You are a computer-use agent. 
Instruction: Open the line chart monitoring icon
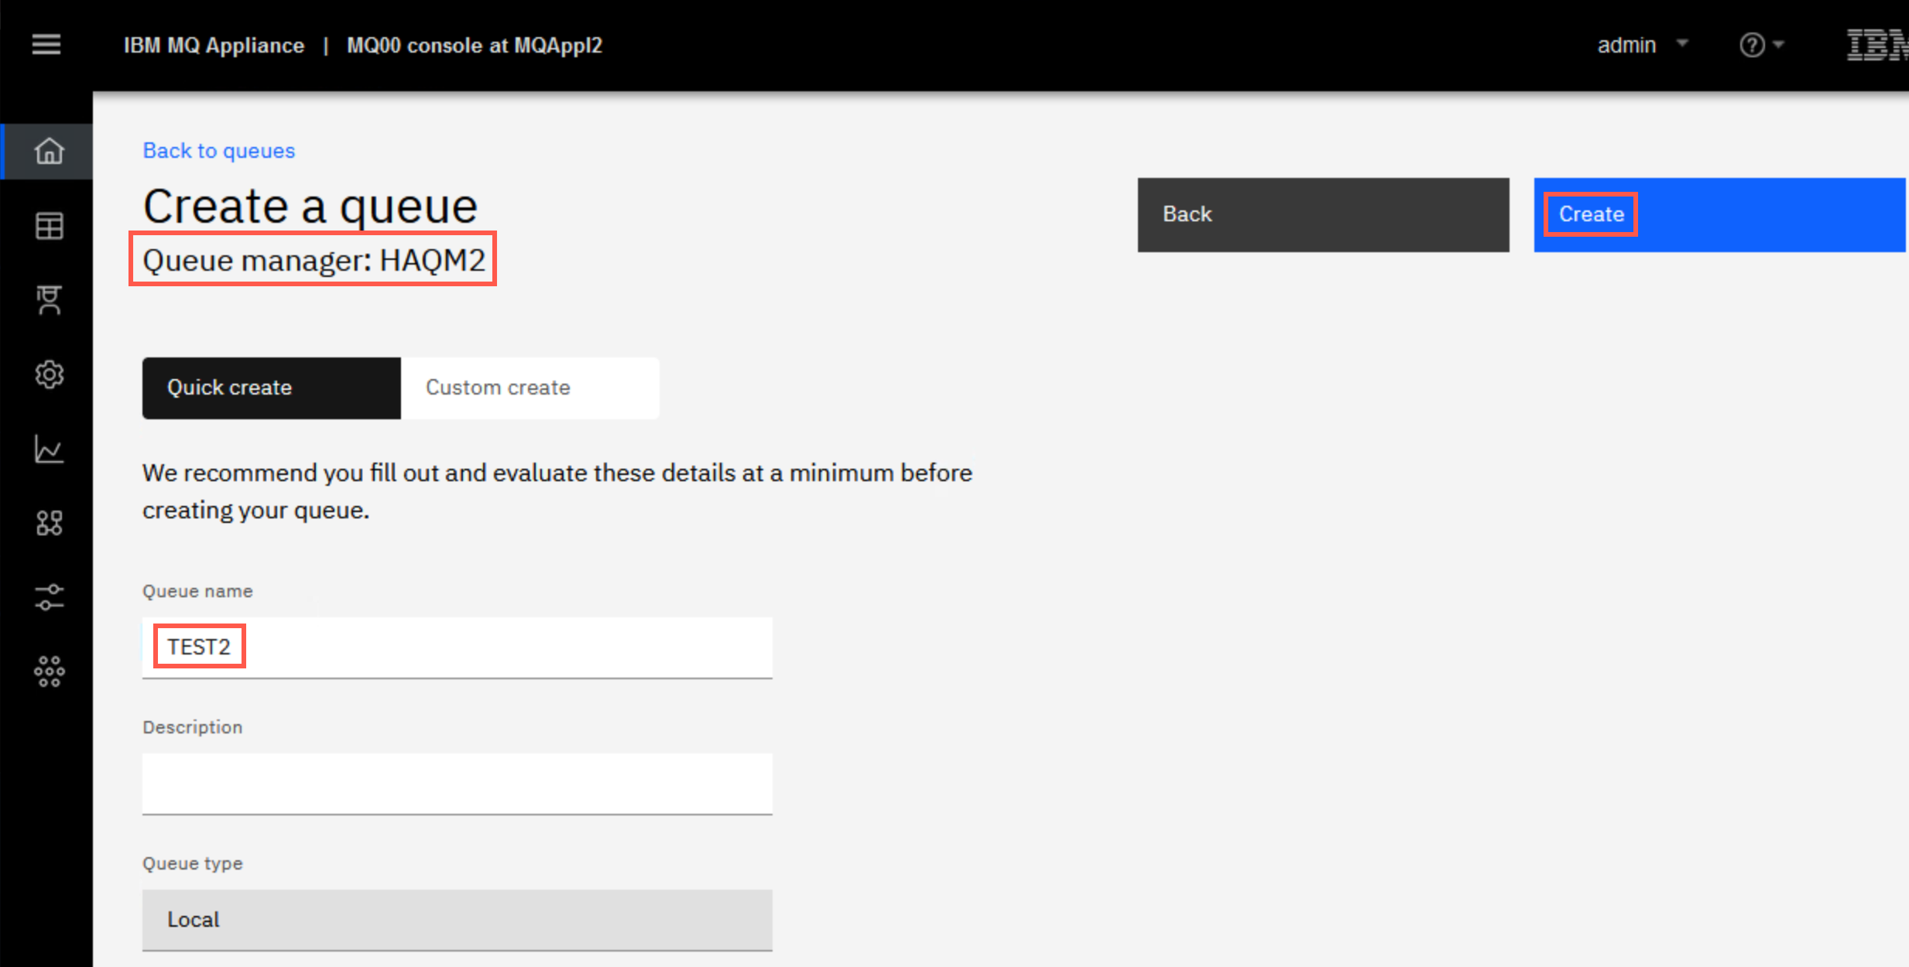point(49,449)
